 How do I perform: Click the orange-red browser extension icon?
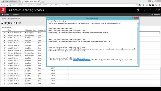(x=156, y=5)
